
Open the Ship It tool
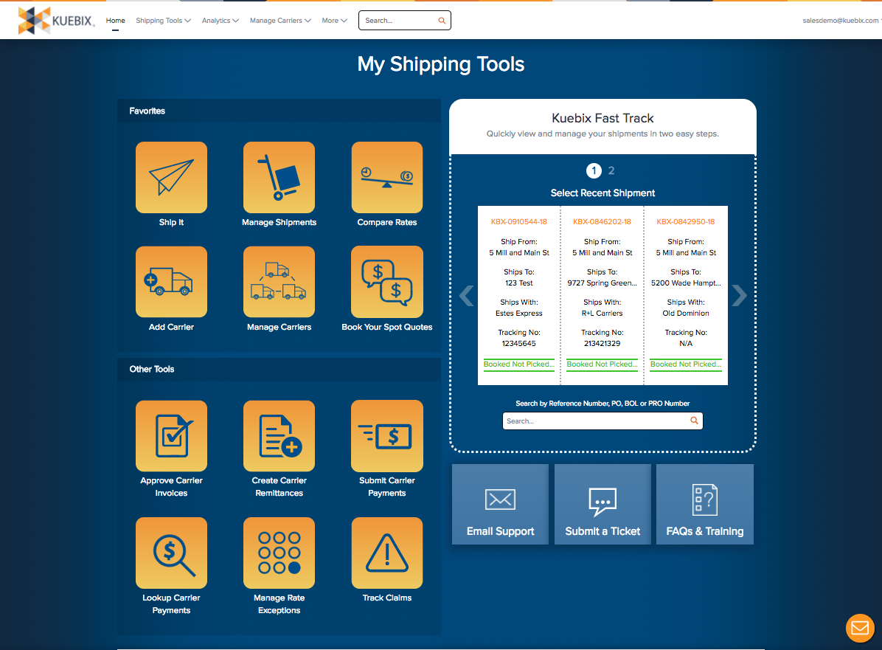pyautogui.click(x=171, y=177)
